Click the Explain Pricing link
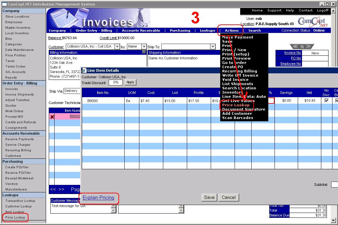This screenshot has height=225, width=338. tap(98, 198)
